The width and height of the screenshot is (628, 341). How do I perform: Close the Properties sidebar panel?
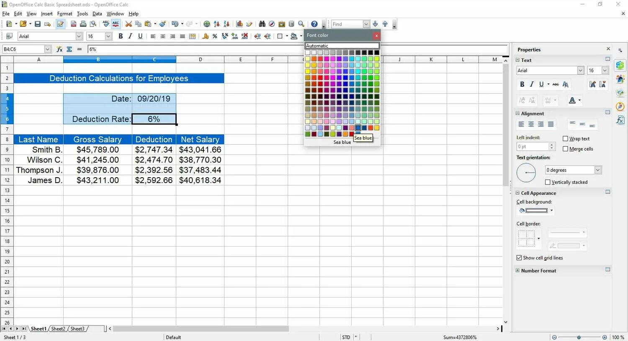click(608, 49)
